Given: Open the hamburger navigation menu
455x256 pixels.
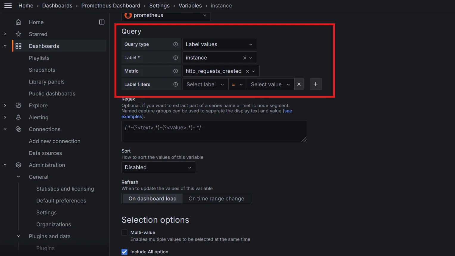Looking at the screenshot, I should click(x=8, y=6).
